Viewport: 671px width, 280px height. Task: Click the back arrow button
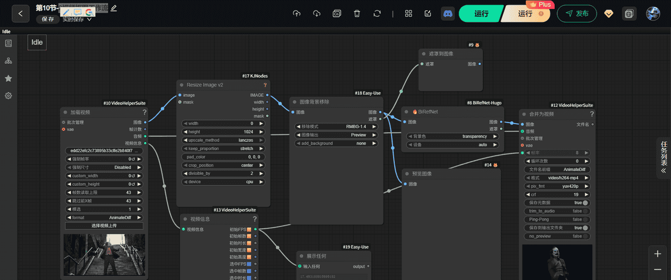[20, 14]
